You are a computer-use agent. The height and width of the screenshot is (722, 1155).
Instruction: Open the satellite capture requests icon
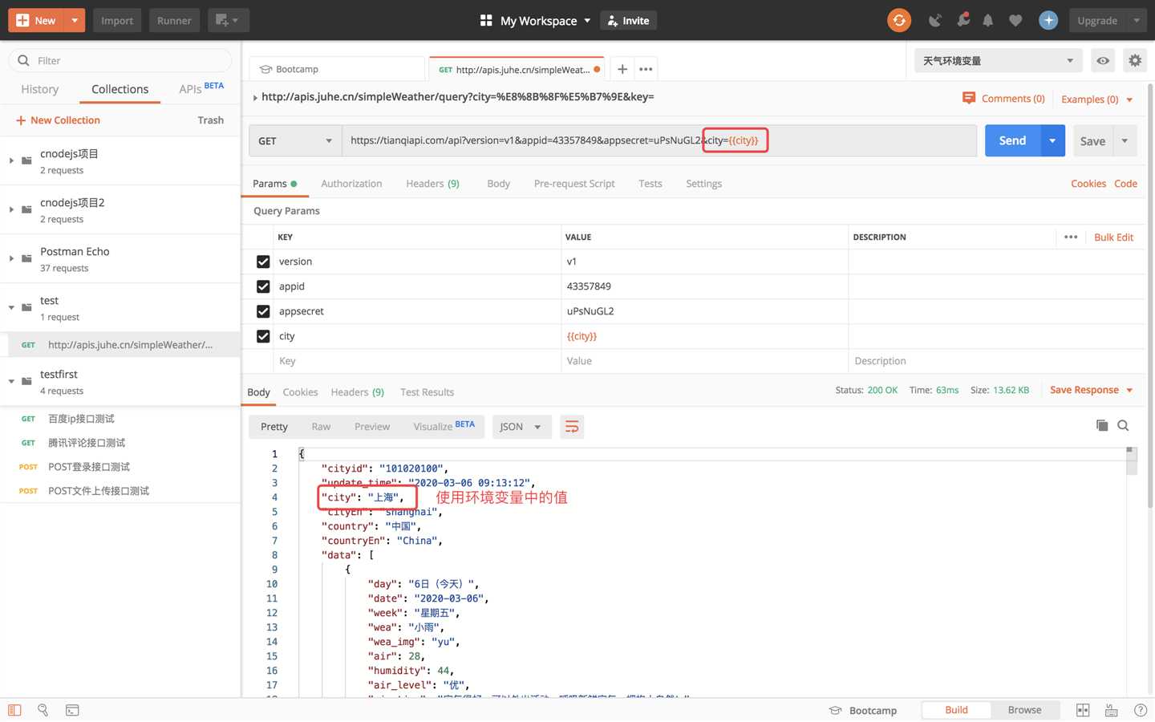[935, 20]
